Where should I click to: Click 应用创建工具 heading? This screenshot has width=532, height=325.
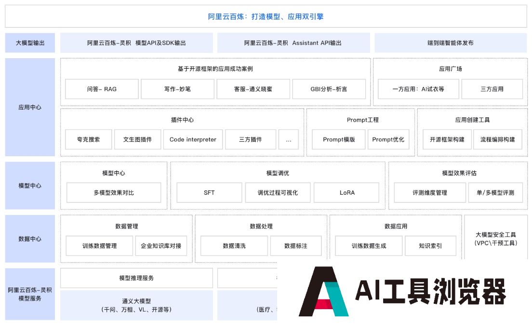pyautogui.click(x=472, y=120)
